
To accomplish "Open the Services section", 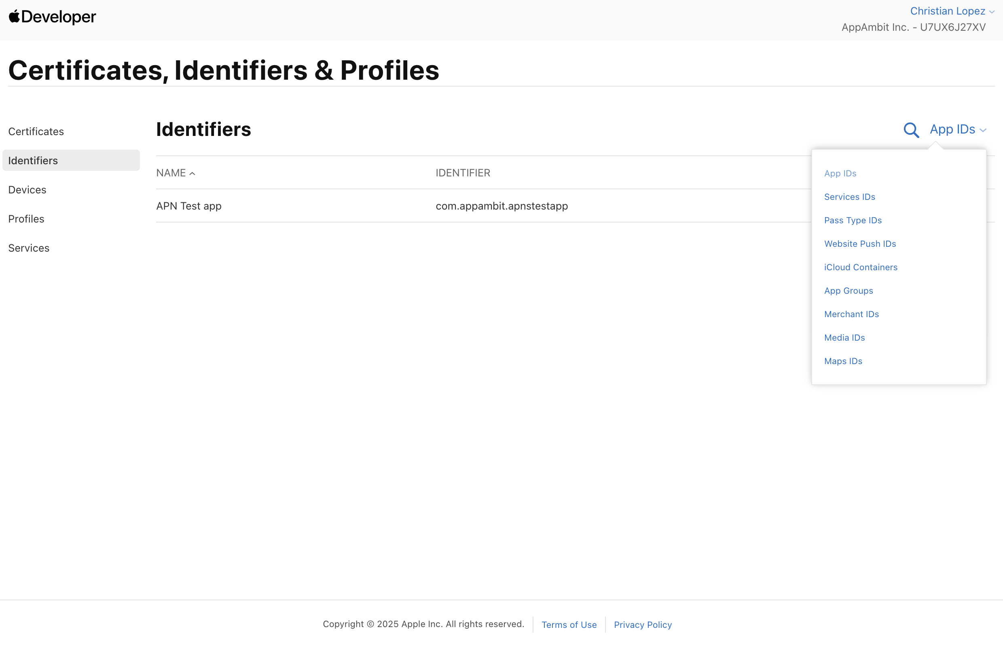I will click(x=28, y=248).
